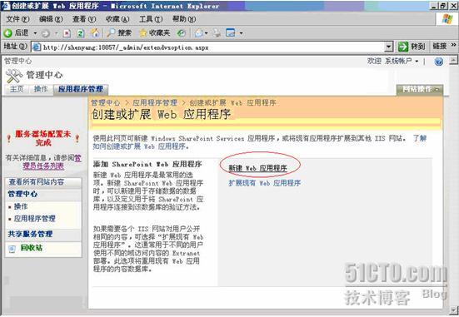The image size is (459, 317).
Task: Select the 应用程序管理 tab
Action: point(81,89)
